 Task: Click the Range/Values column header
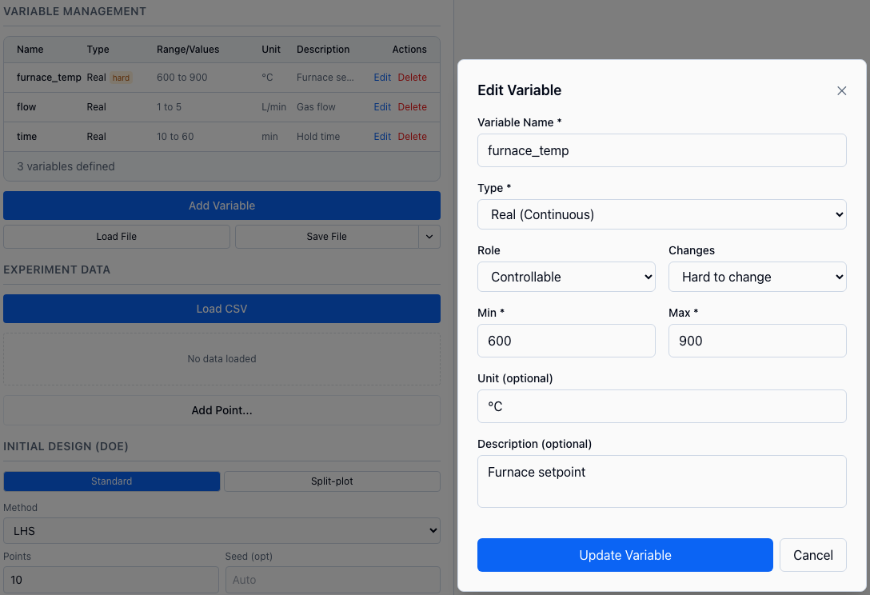tap(188, 50)
